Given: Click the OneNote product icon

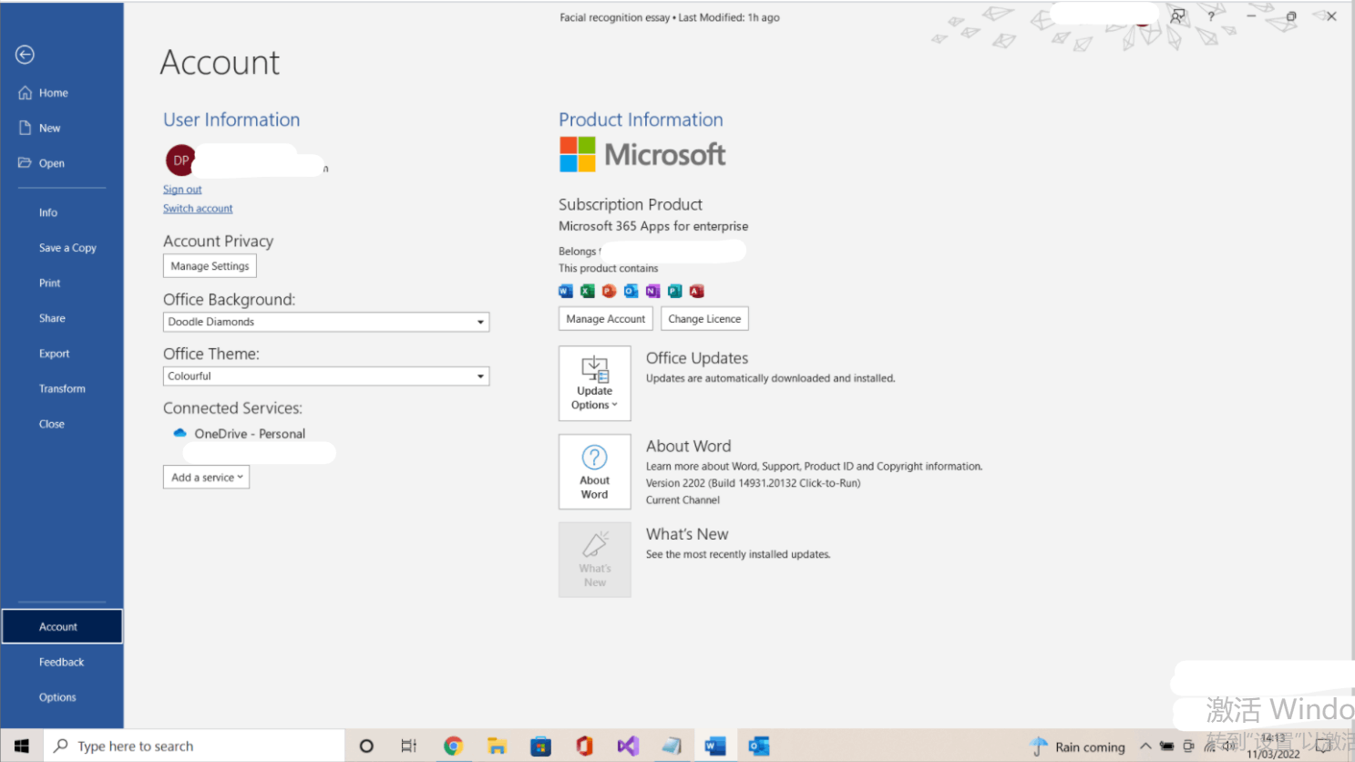Looking at the screenshot, I should tap(652, 292).
